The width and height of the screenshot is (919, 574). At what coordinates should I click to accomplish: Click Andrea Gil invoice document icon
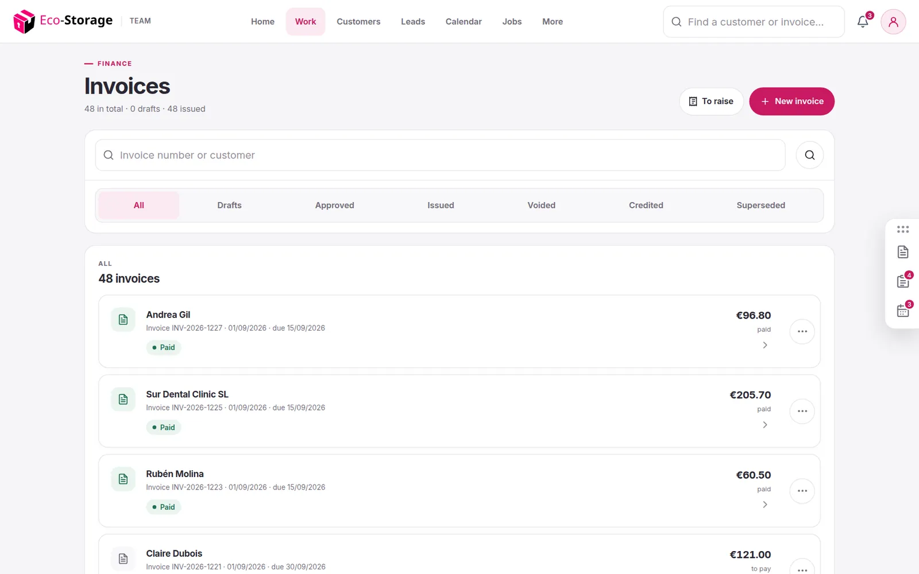pyautogui.click(x=123, y=320)
